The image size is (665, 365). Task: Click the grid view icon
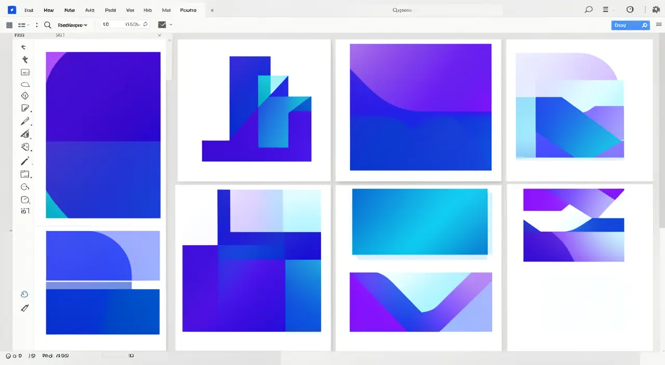coord(9,24)
